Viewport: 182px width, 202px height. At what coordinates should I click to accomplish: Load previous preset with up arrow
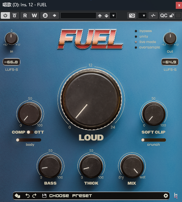click(100, 16)
